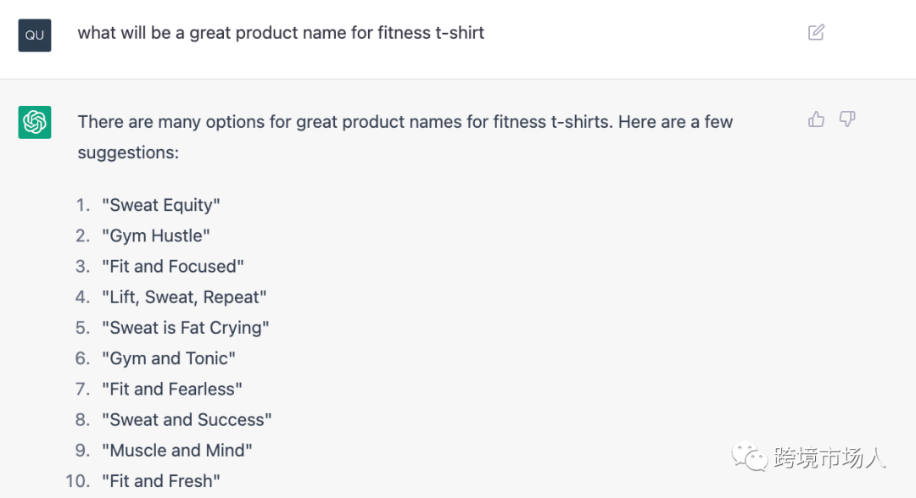Click the user prompt about fitness t-shirt
The height and width of the screenshot is (498, 916).
281,33
